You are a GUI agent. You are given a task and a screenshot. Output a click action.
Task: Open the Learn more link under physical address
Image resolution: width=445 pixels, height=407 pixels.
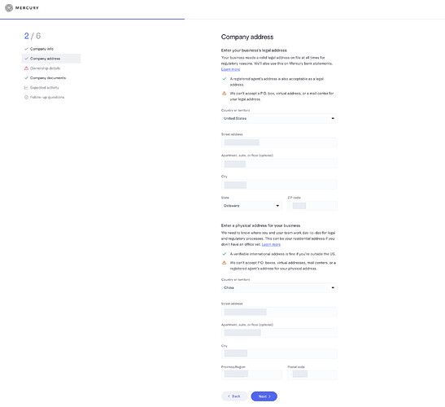point(271,244)
